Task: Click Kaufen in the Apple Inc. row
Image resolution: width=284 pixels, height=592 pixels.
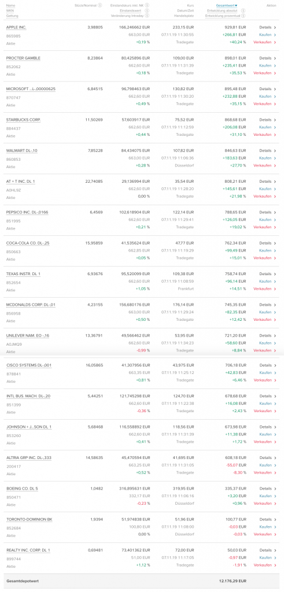Action: tap(267, 35)
